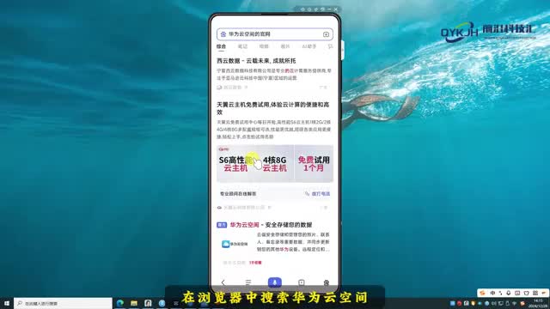Click the Windows taskbar search box
The height and width of the screenshot is (309, 550).
pyautogui.click(x=63, y=303)
